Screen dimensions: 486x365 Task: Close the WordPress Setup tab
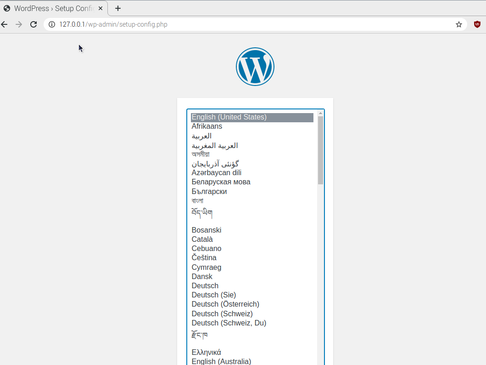coord(101,8)
